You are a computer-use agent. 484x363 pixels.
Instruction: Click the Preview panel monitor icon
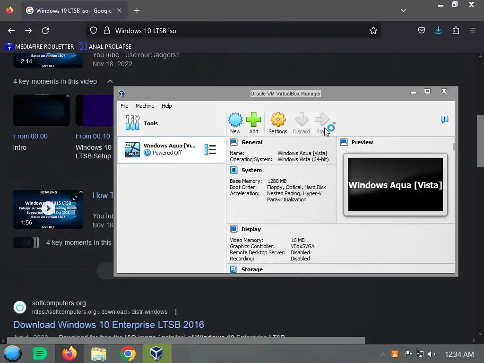pyautogui.click(x=344, y=142)
